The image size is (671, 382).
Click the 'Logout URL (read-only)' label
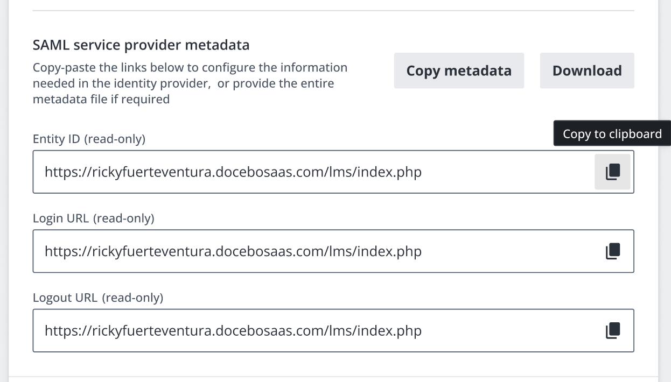tap(97, 298)
